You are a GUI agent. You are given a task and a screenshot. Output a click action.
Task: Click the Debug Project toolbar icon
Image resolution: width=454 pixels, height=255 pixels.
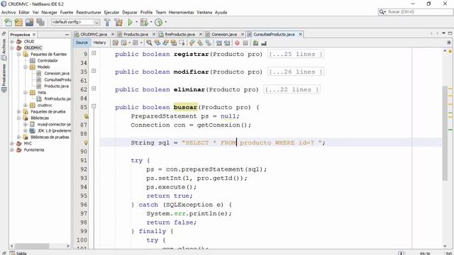144,22
